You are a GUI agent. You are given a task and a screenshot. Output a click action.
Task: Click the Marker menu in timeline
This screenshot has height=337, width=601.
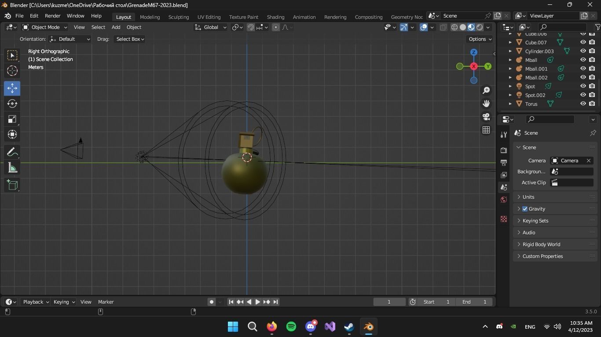(106, 302)
